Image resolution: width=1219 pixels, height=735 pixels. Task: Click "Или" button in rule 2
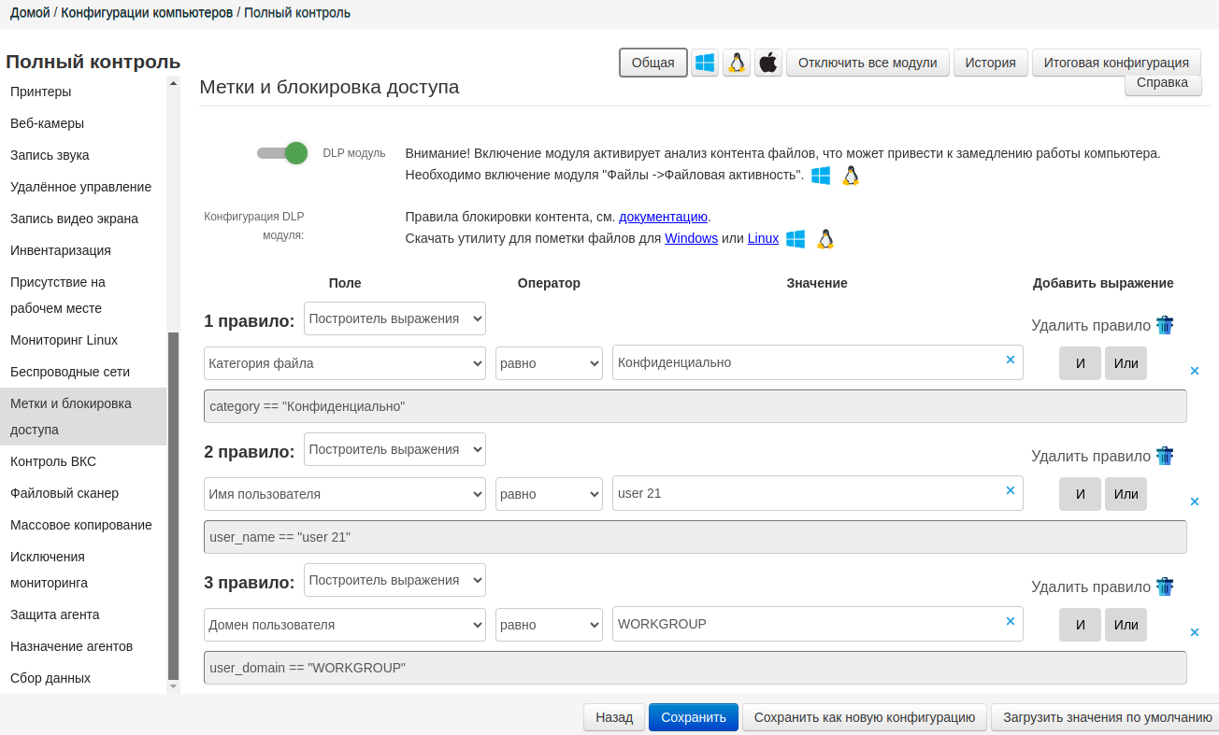[1126, 494]
